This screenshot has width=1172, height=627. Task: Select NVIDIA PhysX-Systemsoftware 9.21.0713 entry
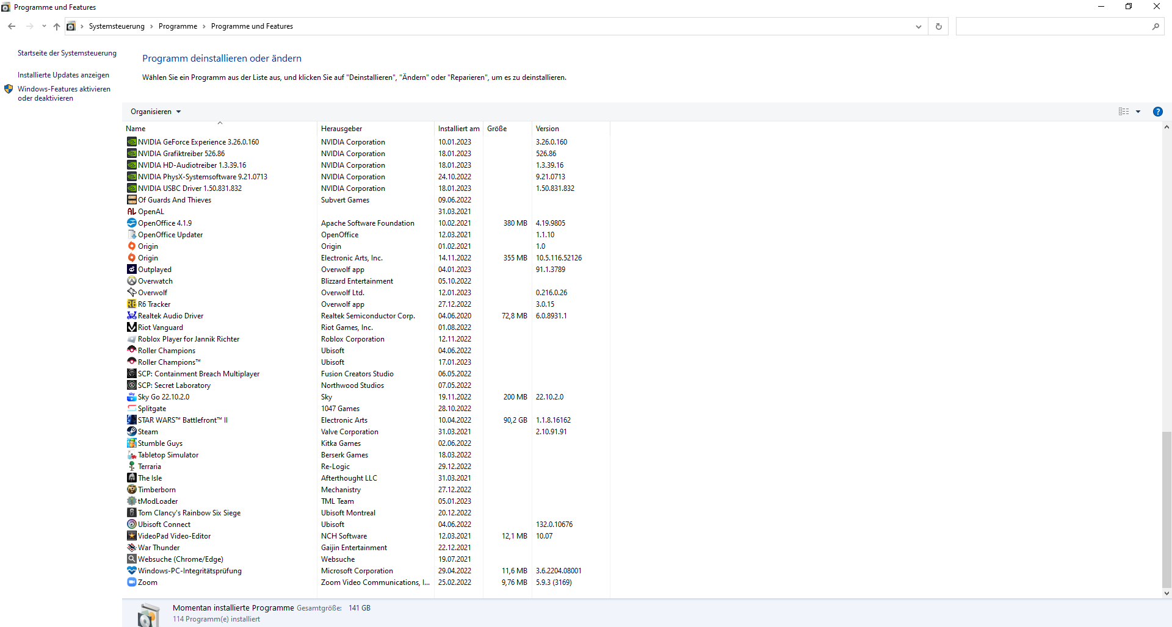coord(367,176)
